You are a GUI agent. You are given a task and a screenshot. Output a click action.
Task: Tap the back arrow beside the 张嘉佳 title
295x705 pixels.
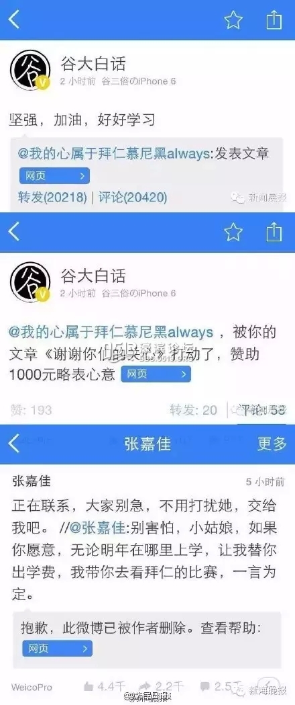point(14,444)
